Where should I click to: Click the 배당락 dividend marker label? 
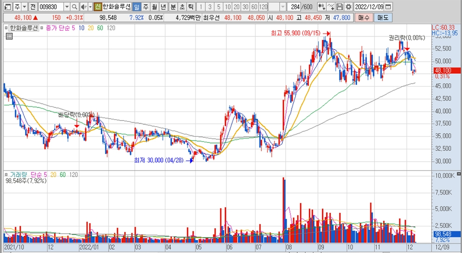click(76, 115)
